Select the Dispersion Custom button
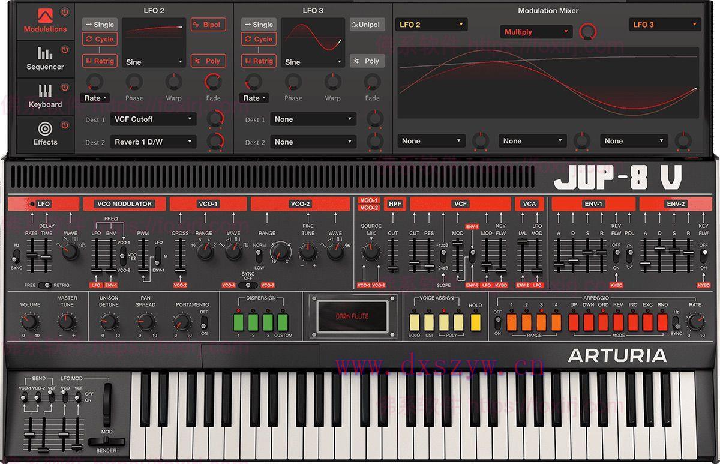 point(283,322)
